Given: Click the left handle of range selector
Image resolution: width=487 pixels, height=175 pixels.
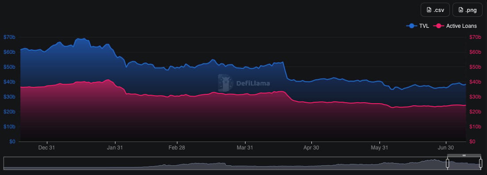Looking at the screenshot, I should click(x=448, y=163).
